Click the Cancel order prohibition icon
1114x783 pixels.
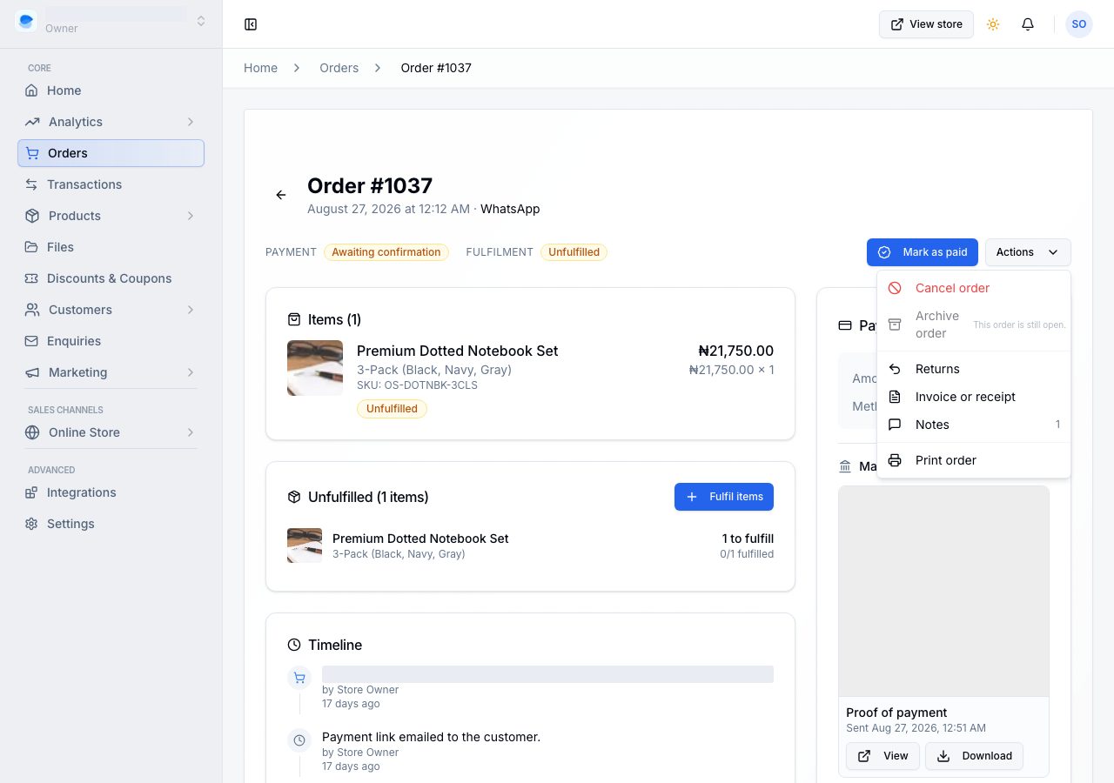click(x=895, y=288)
